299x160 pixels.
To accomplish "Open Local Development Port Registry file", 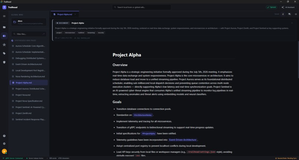I will (x=29, y=71).
